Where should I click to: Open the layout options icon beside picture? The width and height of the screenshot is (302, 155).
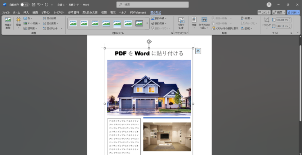tap(198, 51)
